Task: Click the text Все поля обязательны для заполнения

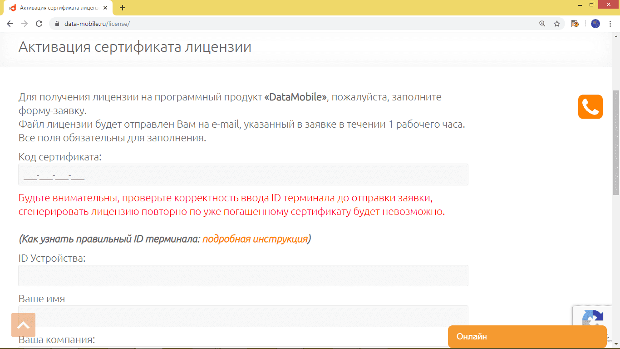Action: (x=113, y=138)
